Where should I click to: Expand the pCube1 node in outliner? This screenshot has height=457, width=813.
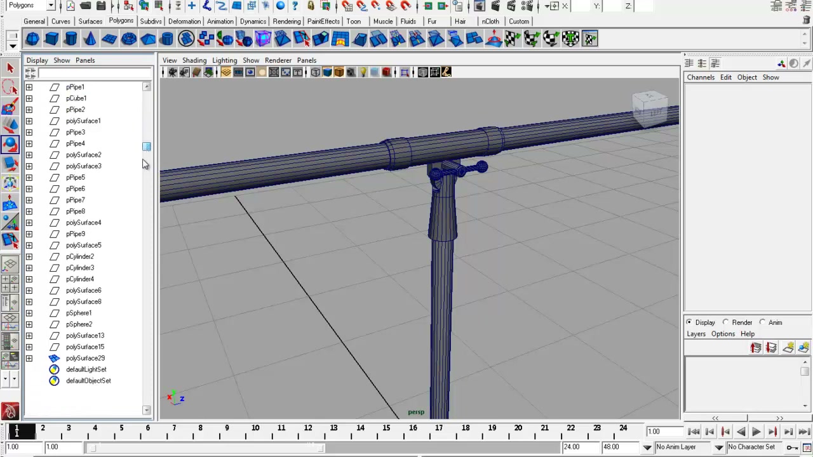click(x=29, y=98)
